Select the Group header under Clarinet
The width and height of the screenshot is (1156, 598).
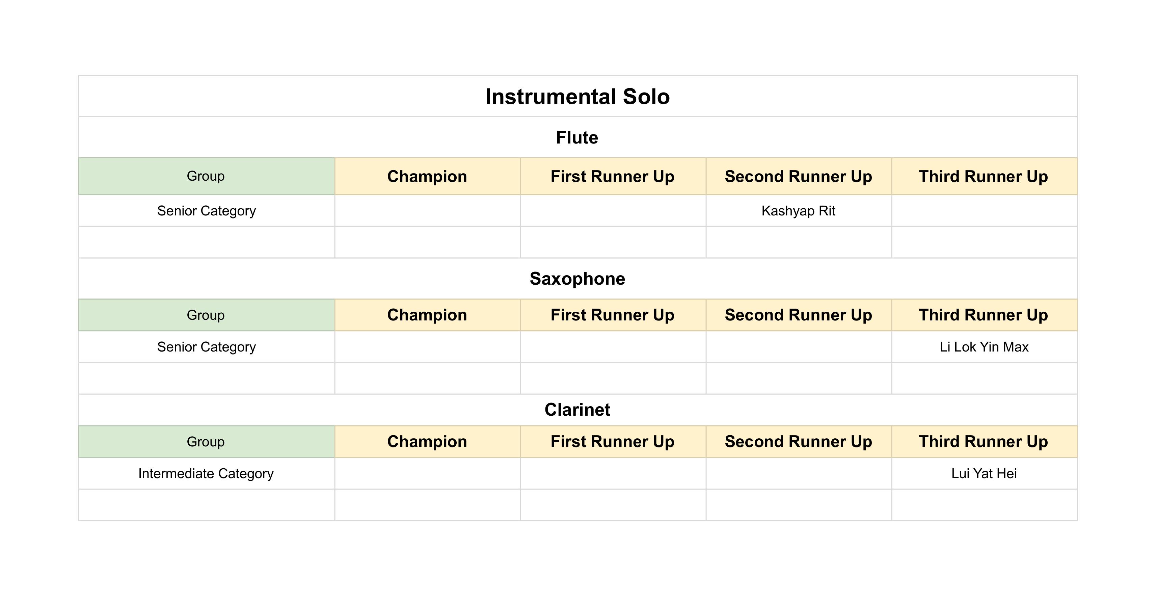[x=207, y=442]
